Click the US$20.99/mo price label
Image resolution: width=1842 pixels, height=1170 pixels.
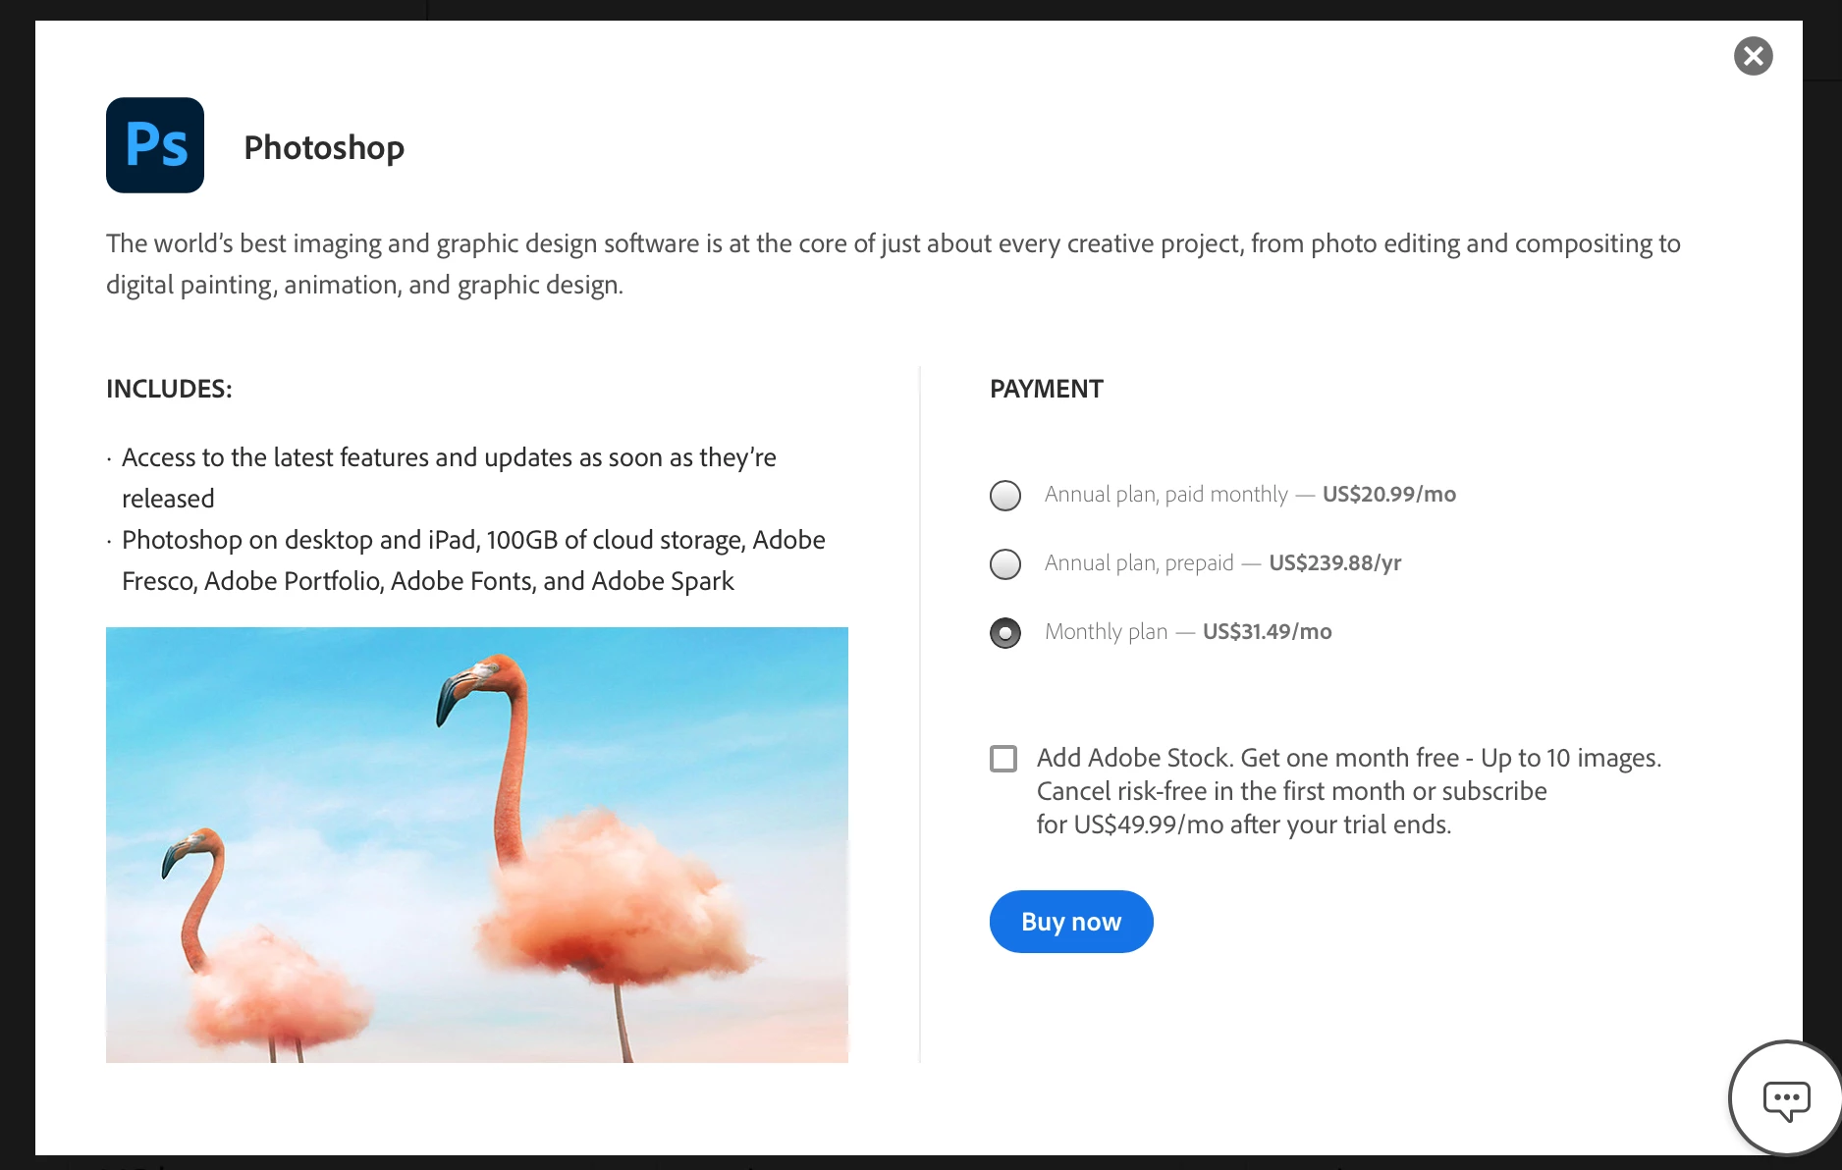coord(1389,495)
